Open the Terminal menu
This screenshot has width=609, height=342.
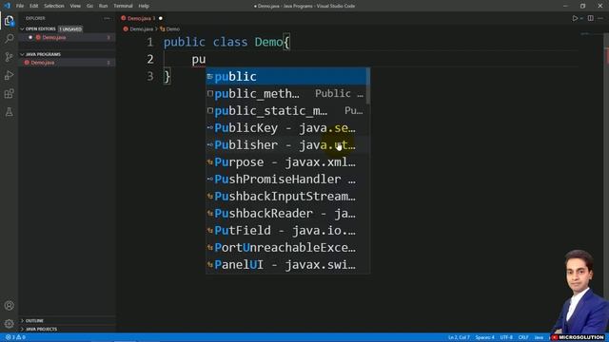(x=123, y=6)
